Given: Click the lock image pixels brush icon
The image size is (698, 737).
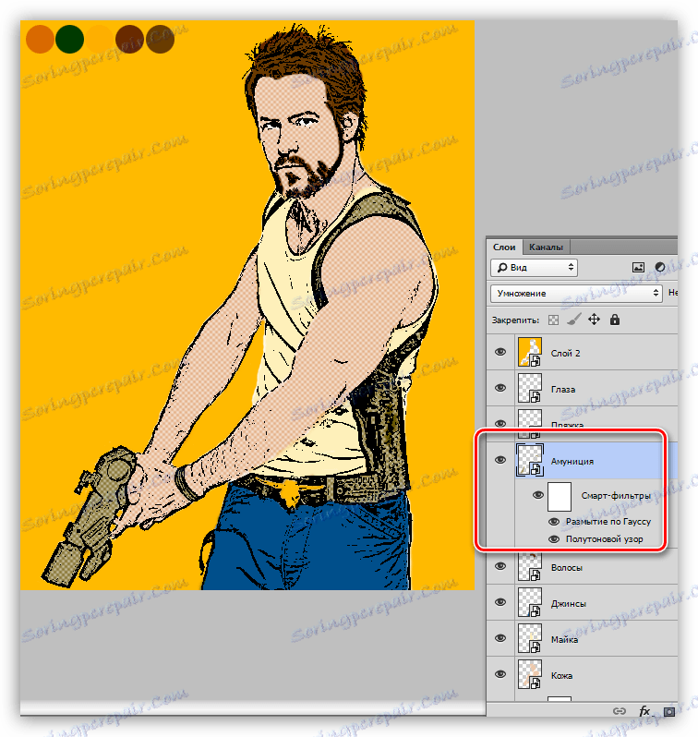Looking at the screenshot, I should click(573, 320).
